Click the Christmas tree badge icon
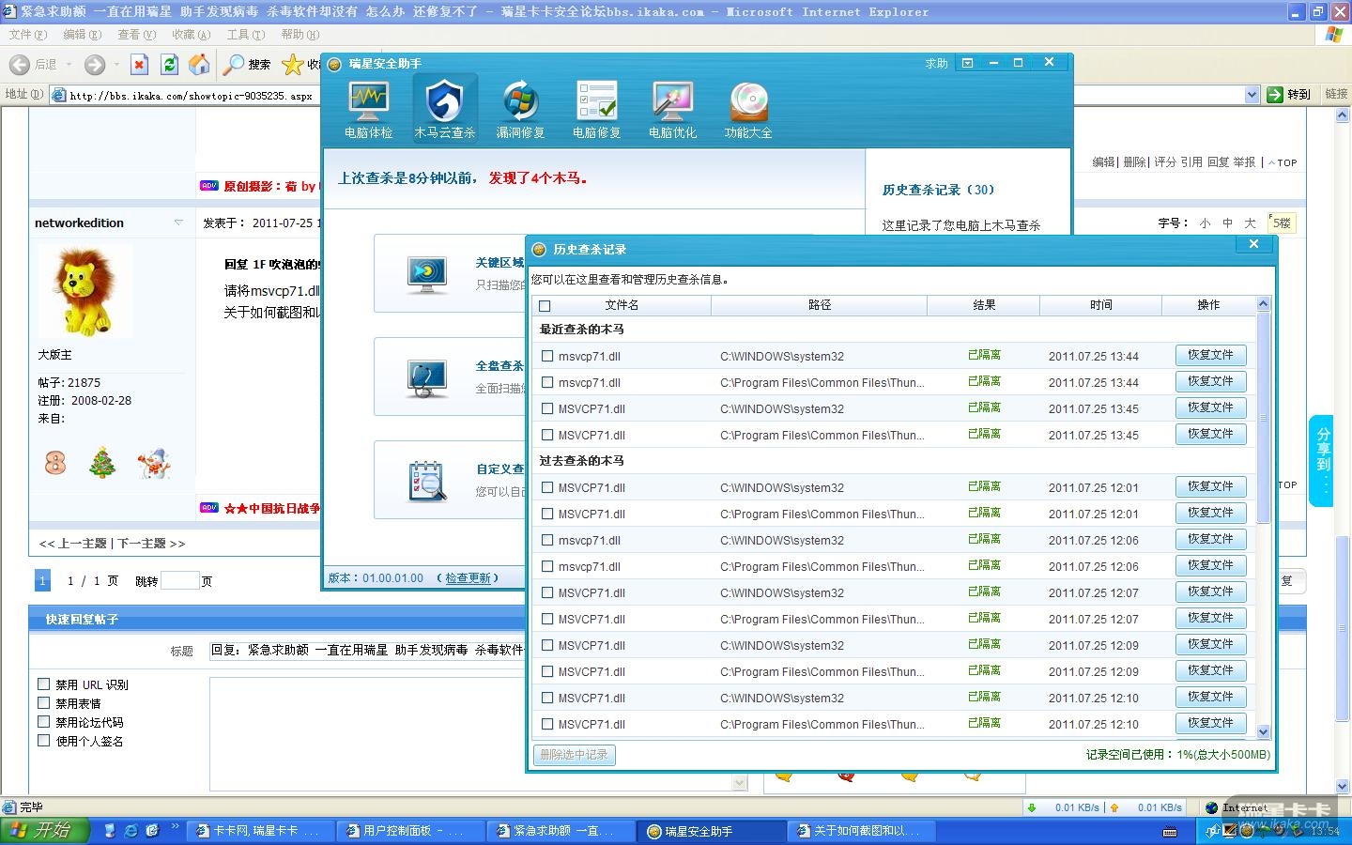 102,462
